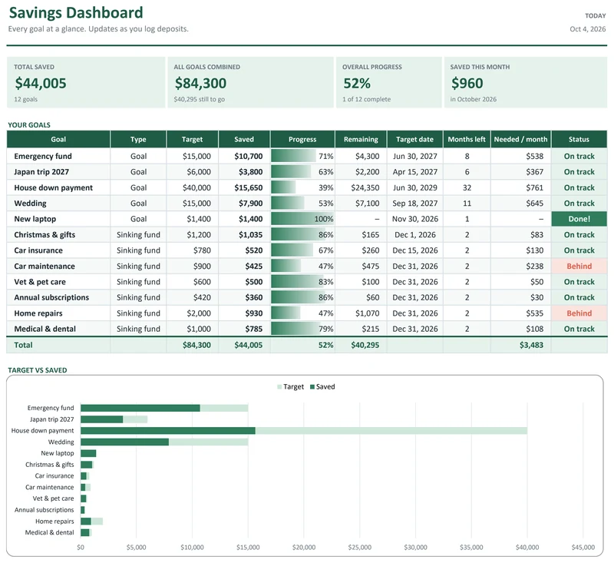Select the Progress column header
The width and height of the screenshot is (614, 563).
click(302, 140)
